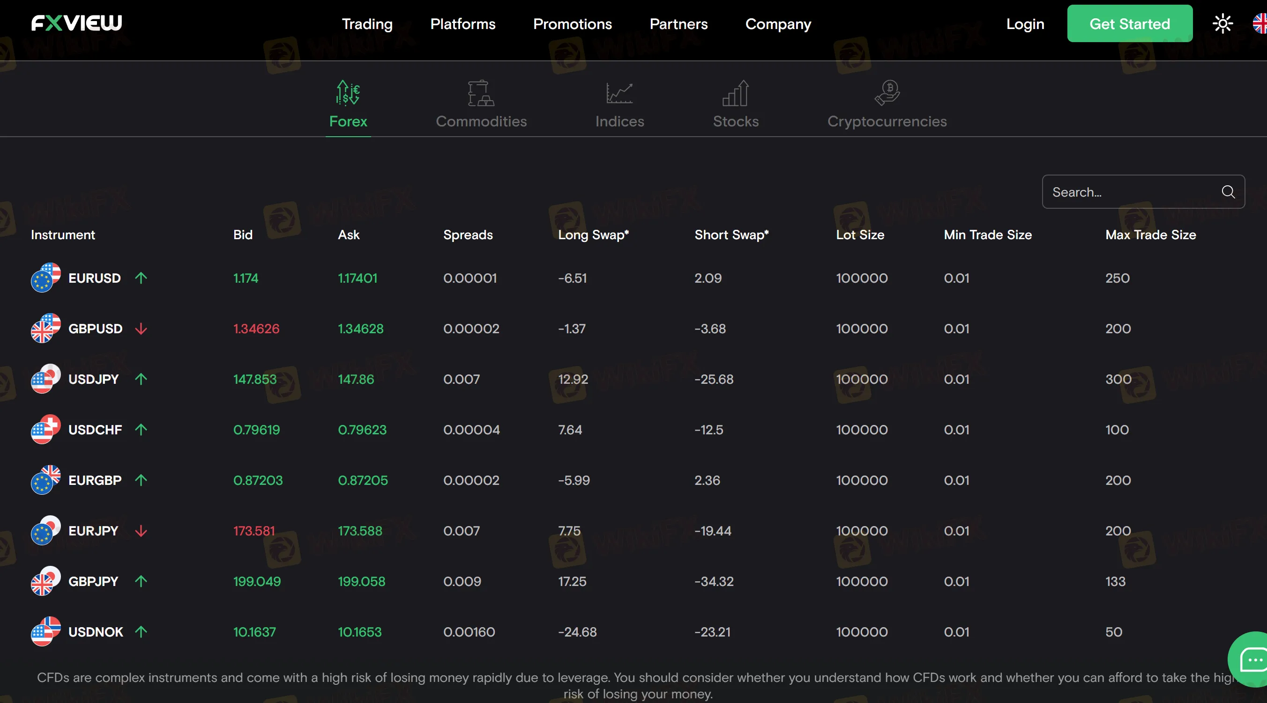Select the Forex tab label
This screenshot has height=703, width=1267.
[x=348, y=121]
